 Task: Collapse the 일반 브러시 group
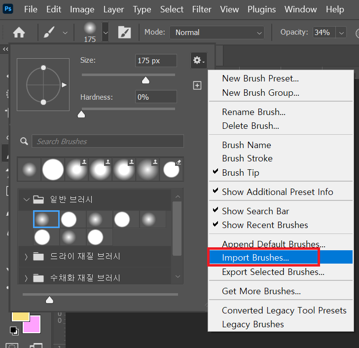27,199
